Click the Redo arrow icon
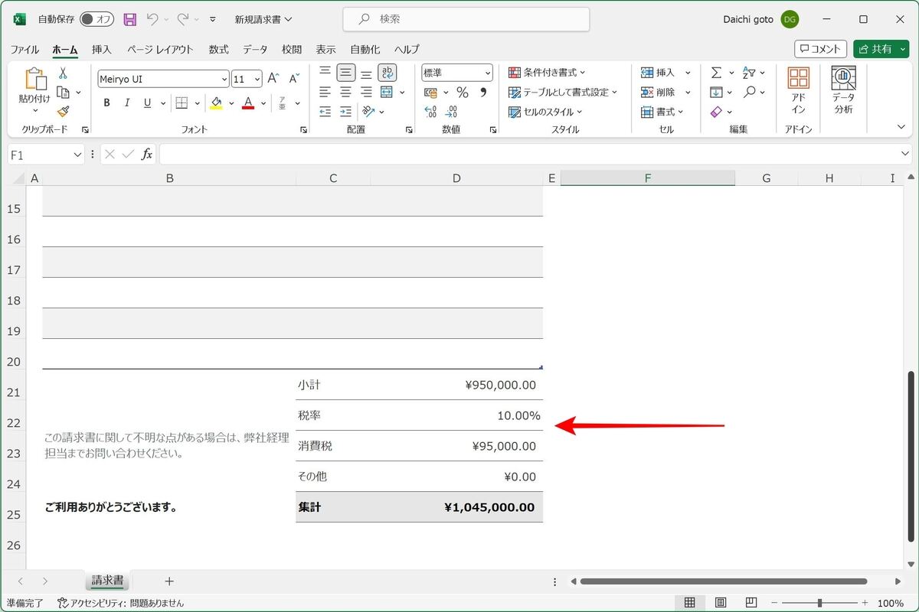This screenshot has height=612, width=919. click(x=182, y=19)
